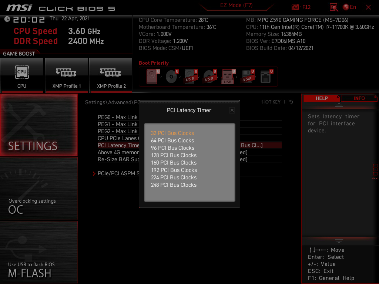Change language via the En globe icon
379x284 pixels.
349,7
